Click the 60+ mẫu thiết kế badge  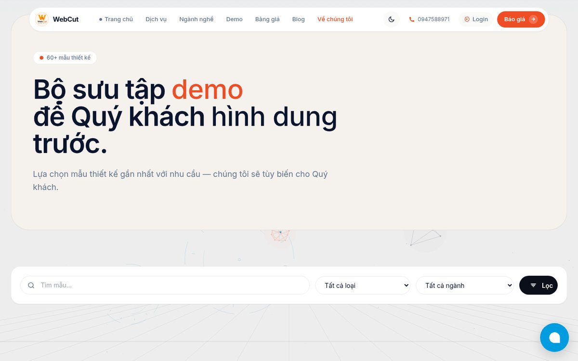click(x=65, y=58)
